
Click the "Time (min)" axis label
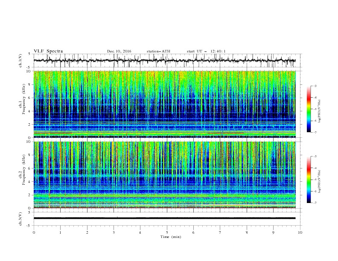coord(171,237)
